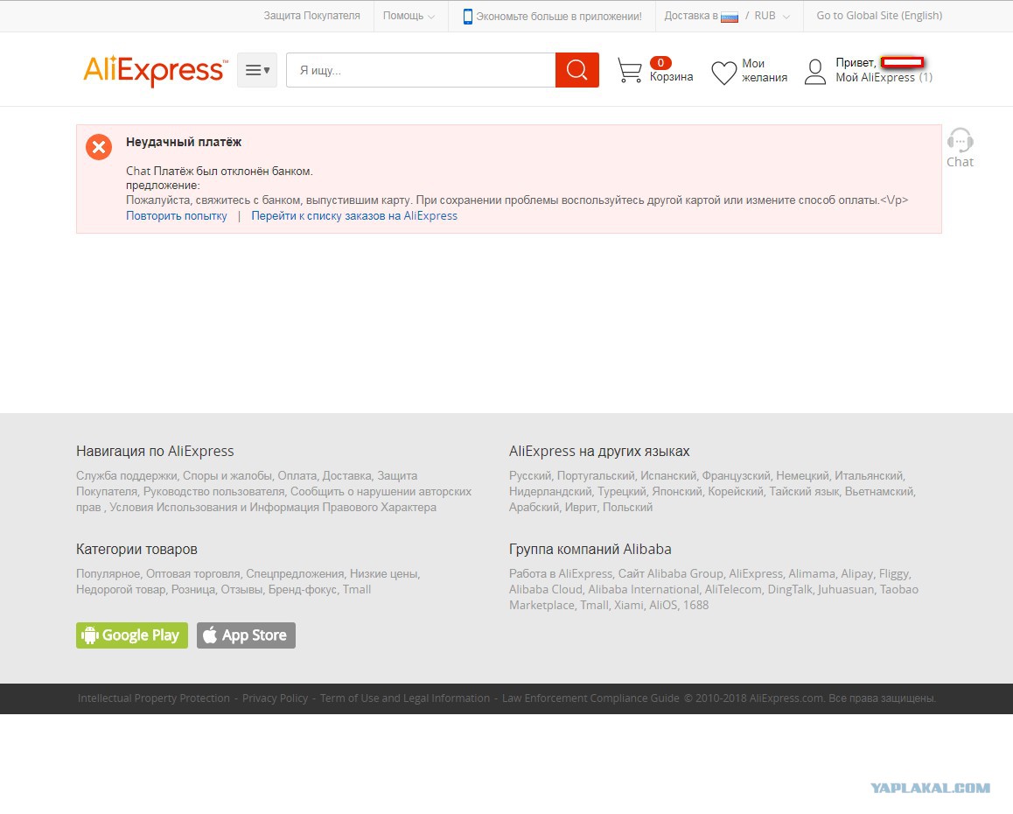This screenshot has width=1013, height=814.
Task: Click 'Alimama' footer link
Action: coord(812,574)
